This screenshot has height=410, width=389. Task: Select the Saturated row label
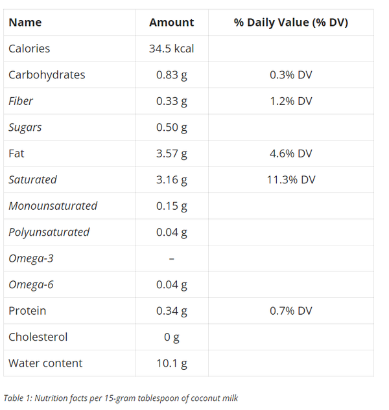32,179
